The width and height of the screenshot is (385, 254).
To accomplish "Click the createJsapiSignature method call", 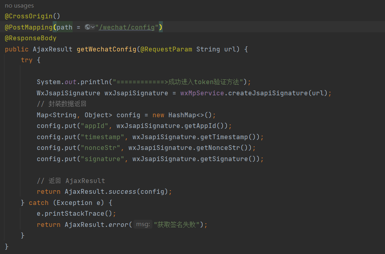I will click(x=268, y=93).
